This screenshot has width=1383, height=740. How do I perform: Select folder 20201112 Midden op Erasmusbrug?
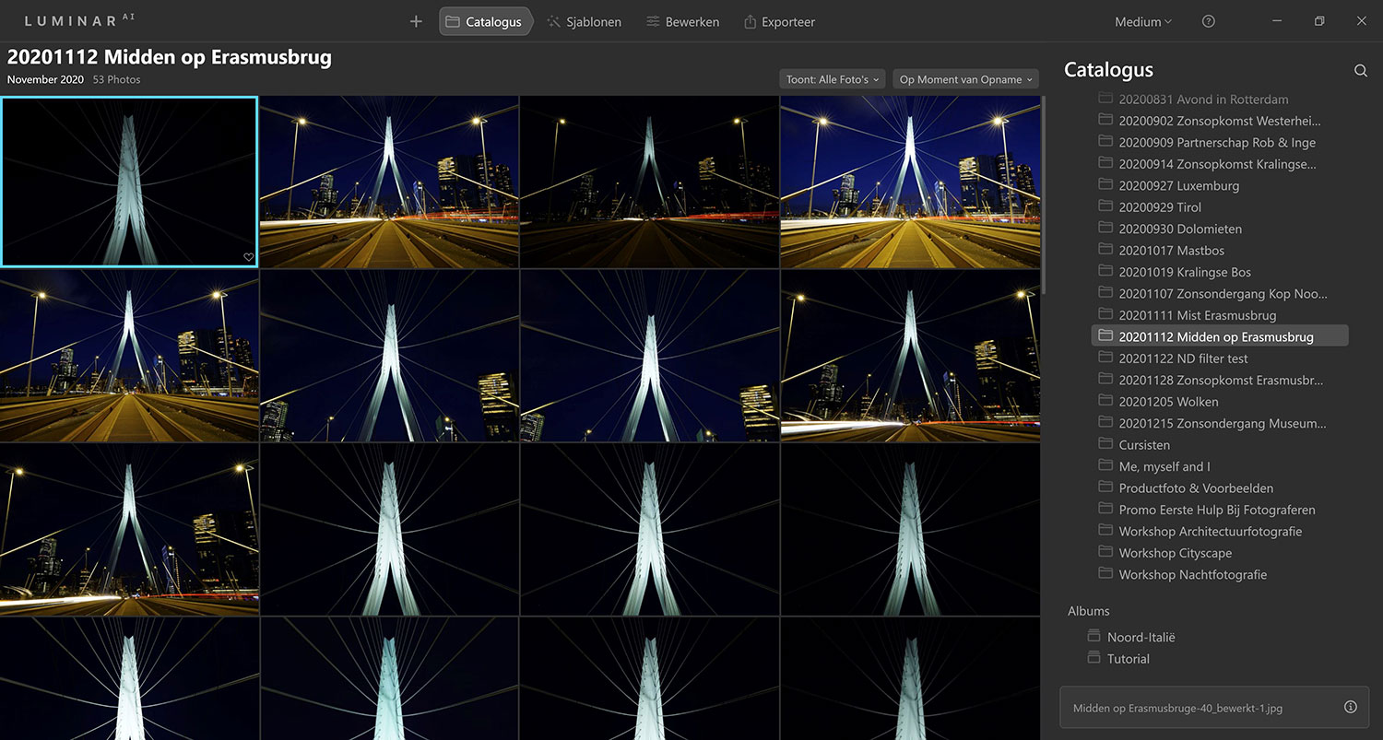[x=1220, y=336]
